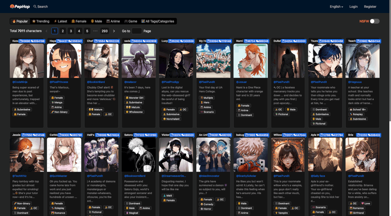Click Magical tag on Satoru card
391x216 pixels.
[x=132, y=213]
